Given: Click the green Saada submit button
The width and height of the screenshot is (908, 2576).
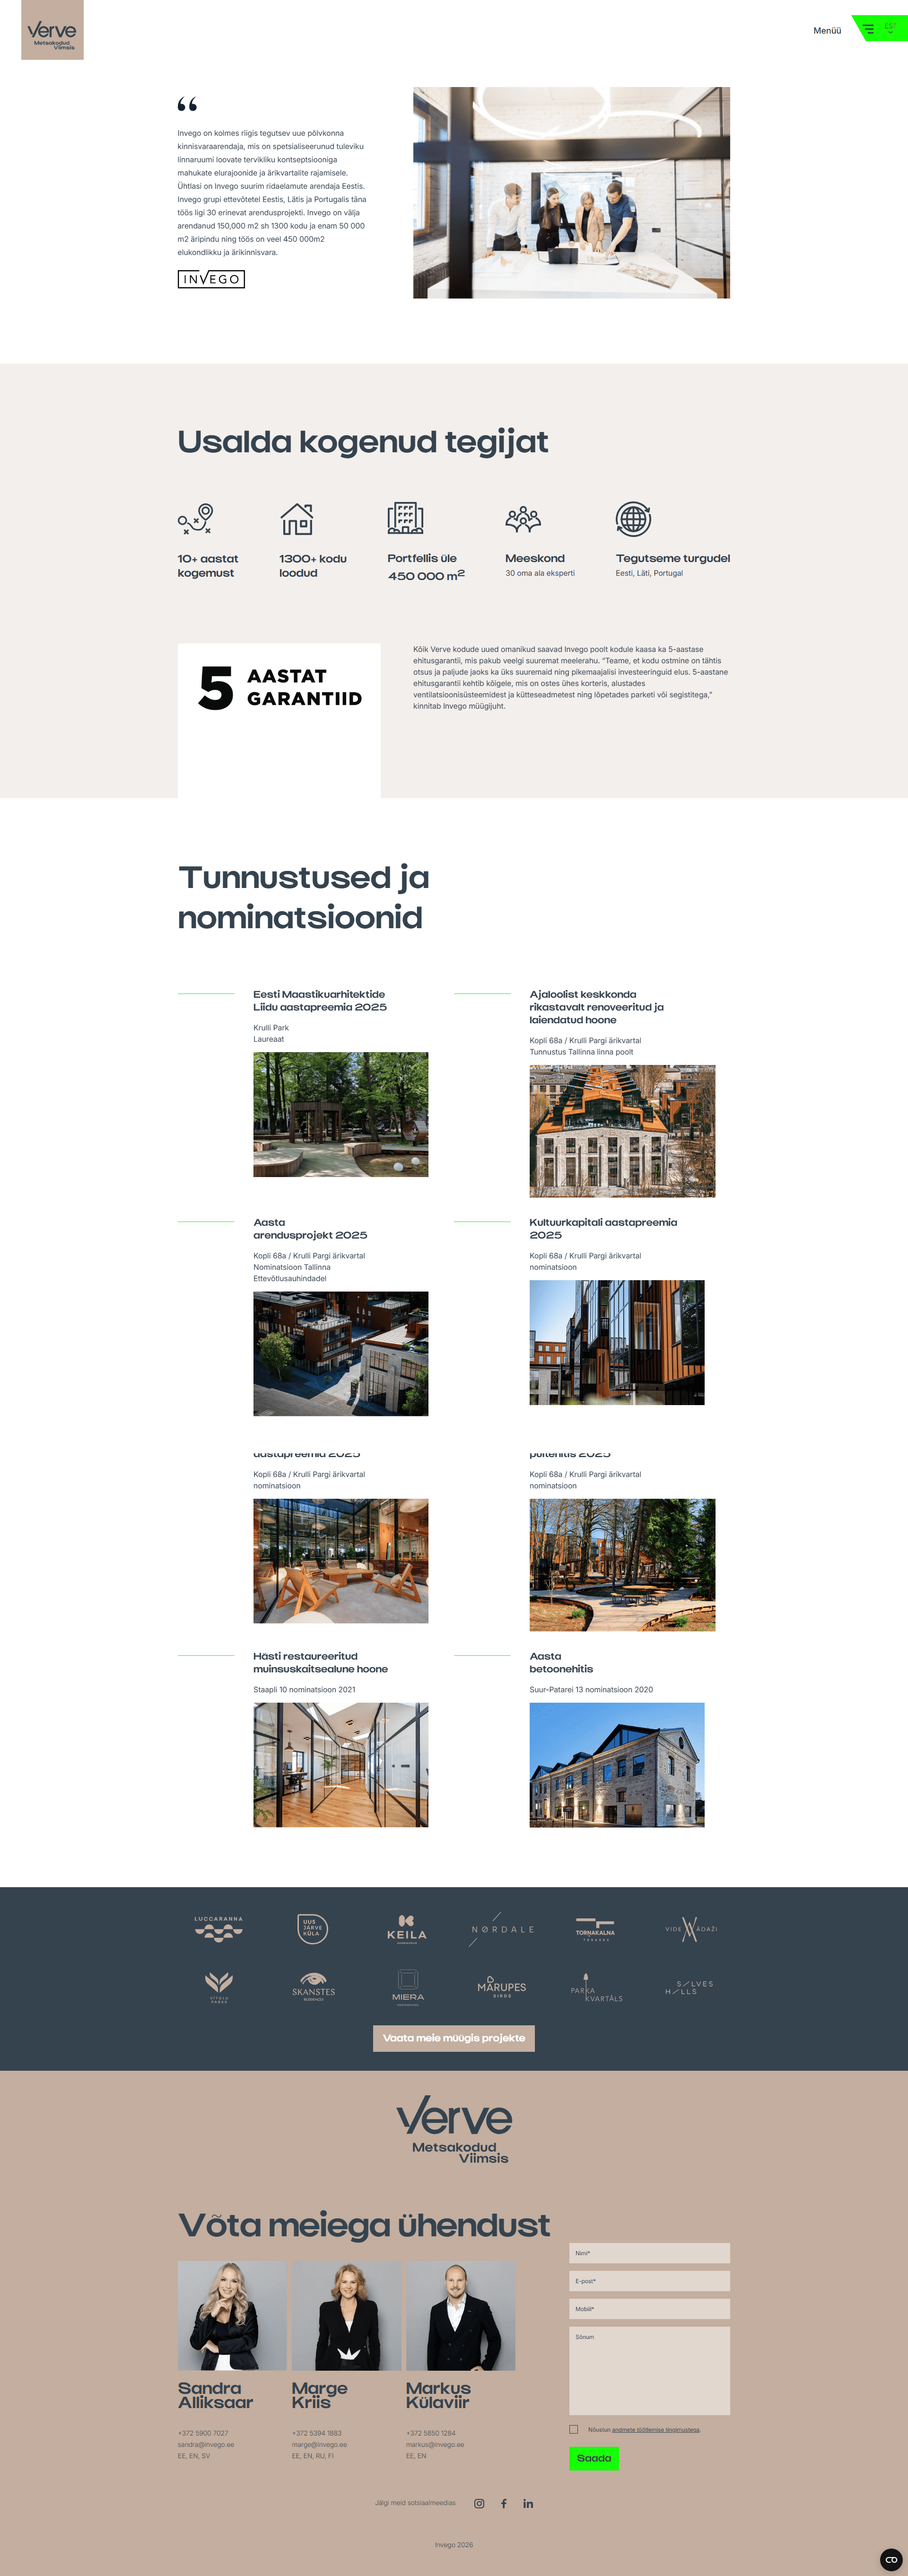Looking at the screenshot, I should coord(594,2458).
